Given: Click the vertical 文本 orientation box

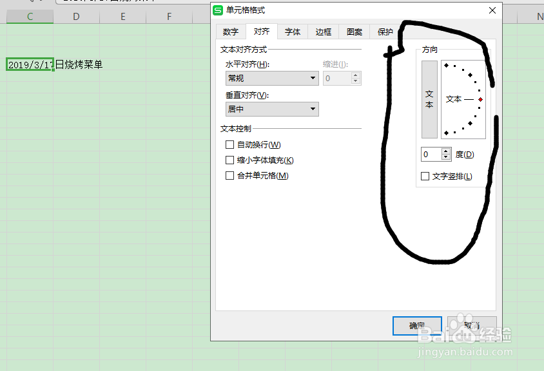Looking at the screenshot, I should [x=429, y=99].
